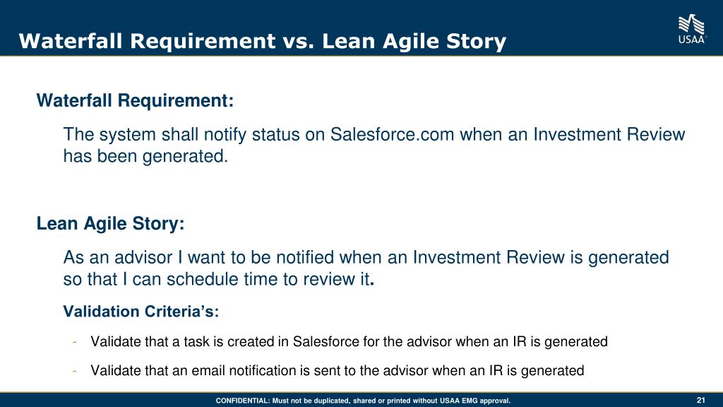The image size is (723, 407).
Task: Select the 'Waterfall Requirement:' heading
Action: pos(135,100)
